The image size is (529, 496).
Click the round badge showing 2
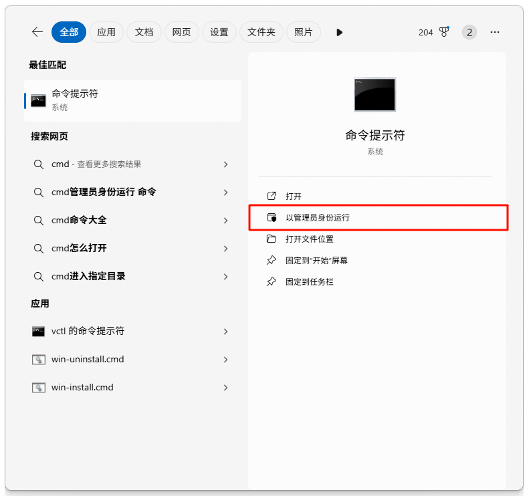tap(469, 32)
